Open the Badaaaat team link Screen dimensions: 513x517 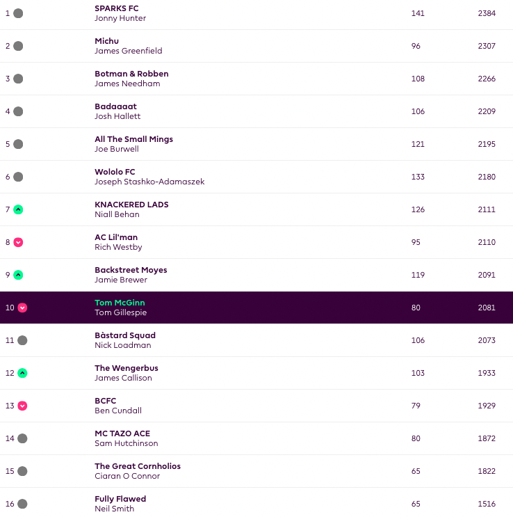115,106
